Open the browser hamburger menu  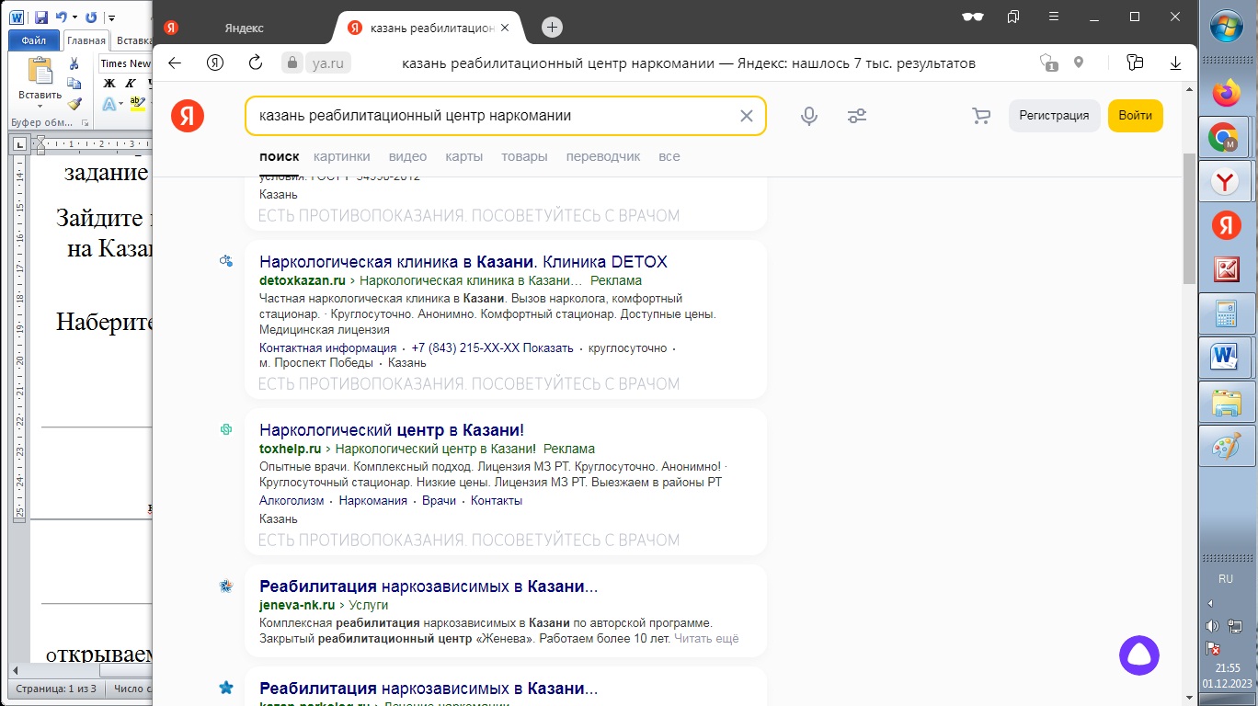coord(1055,17)
